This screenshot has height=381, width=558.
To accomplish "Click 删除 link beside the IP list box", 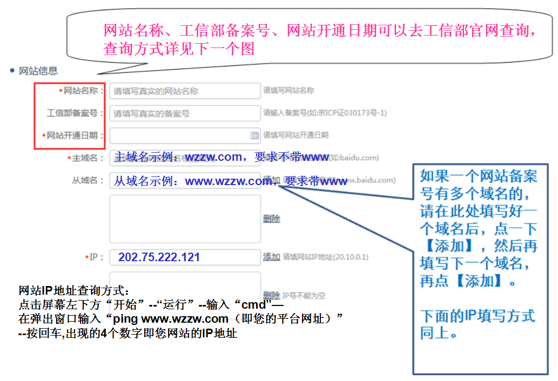I will [271, 296].
